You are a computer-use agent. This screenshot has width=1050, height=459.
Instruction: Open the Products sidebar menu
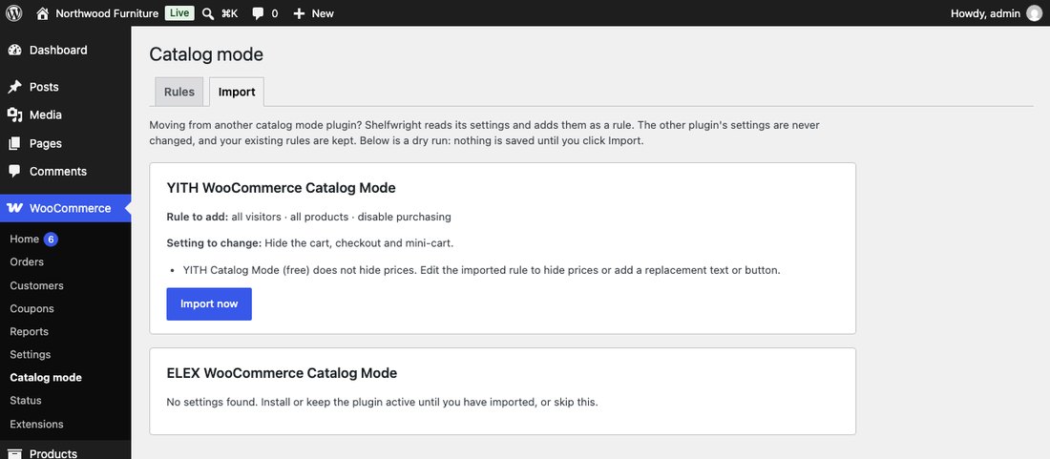point(53,453)
